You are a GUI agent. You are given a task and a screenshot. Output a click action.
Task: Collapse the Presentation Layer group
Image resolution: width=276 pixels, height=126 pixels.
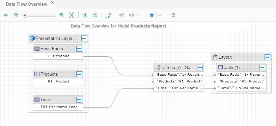coord(84,38)
